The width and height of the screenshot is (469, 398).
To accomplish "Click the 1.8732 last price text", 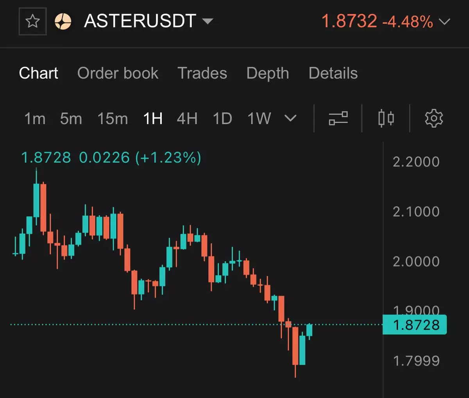I will pos(349,21).
